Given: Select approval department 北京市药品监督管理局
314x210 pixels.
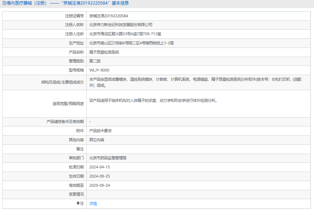Looking at the screenshot, I should pos(108,158).
